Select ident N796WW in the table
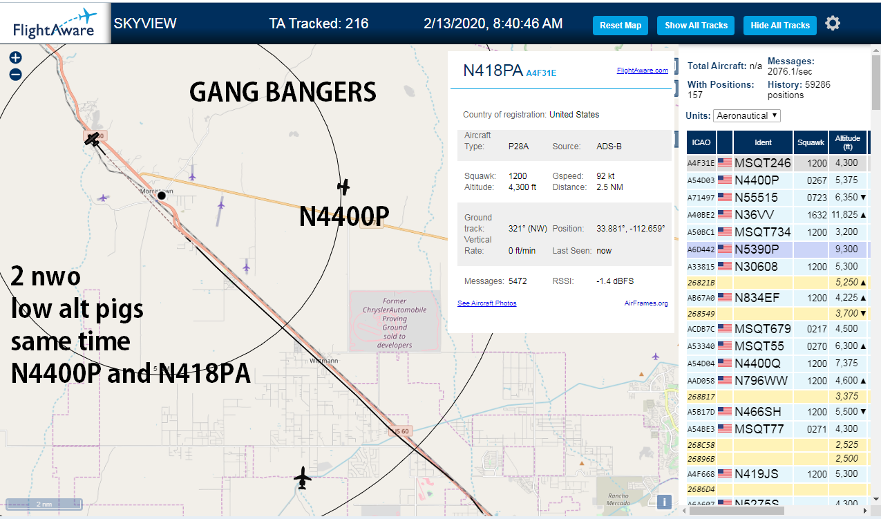Image resolution: width=881 pixels, height=519 pixels. [761, 381]
